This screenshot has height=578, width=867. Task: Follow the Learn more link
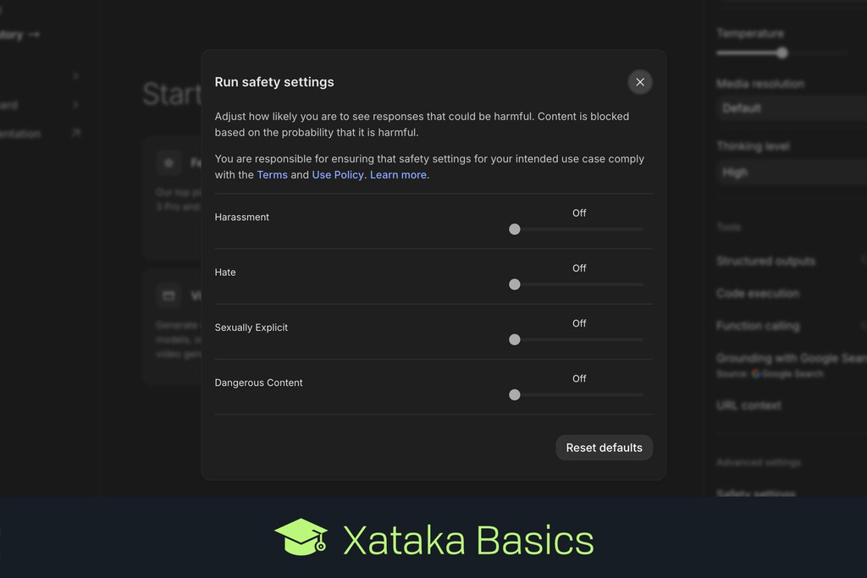399,175
